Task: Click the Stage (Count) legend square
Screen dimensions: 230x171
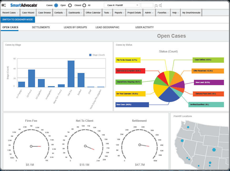Action: coord(90,55)
